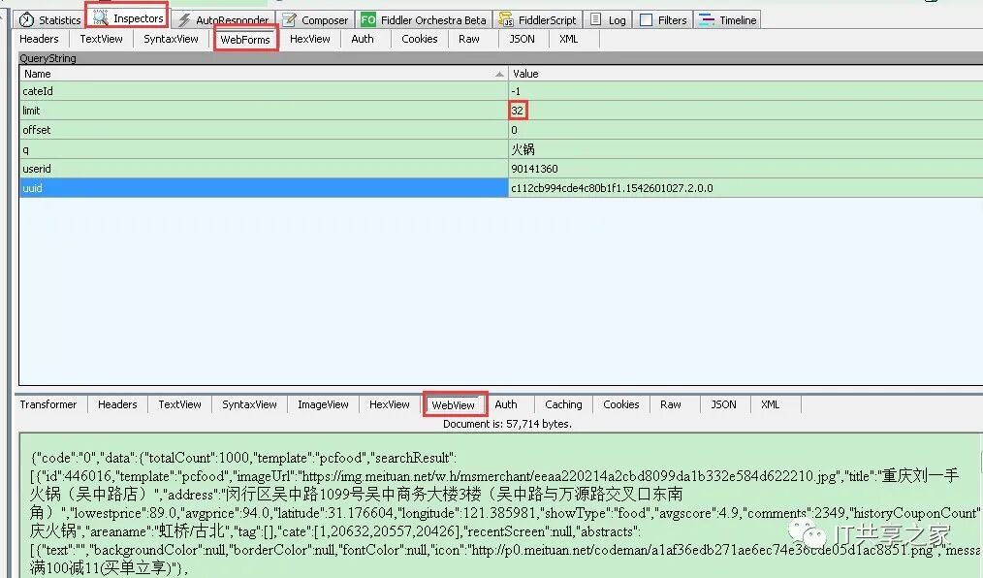Select request Cookies inspector tab
Image resolution: width=983 pixels, height=578 pixels.
click(420, 39)
